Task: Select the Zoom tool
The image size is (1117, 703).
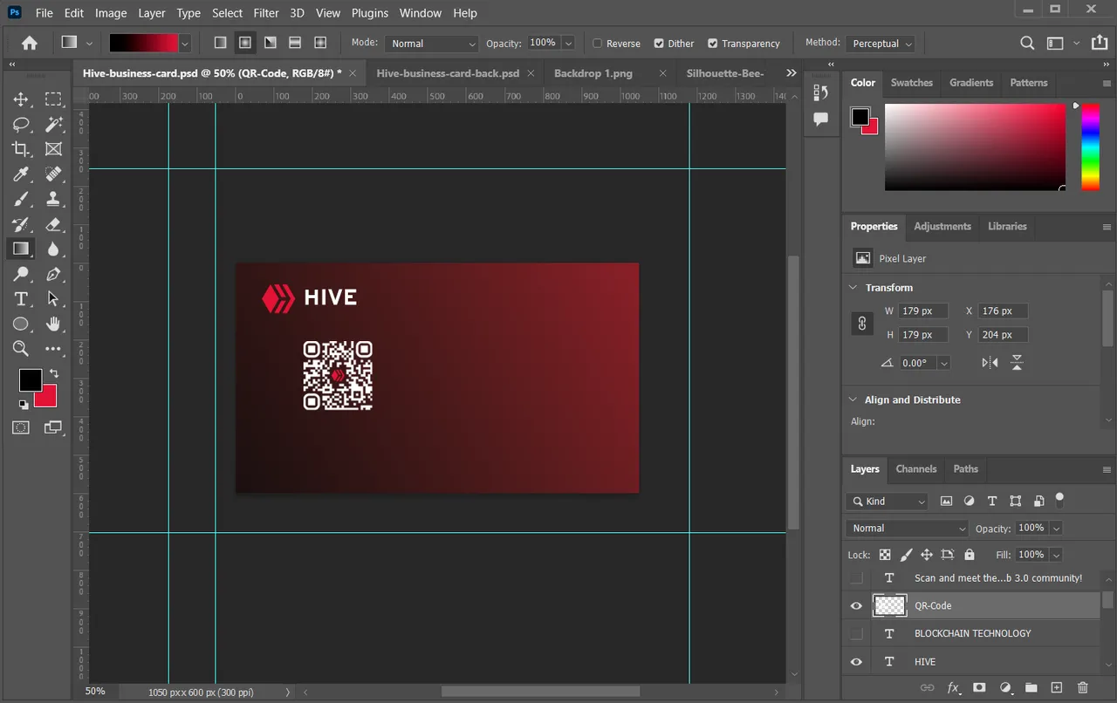Action: click(21, 349)
